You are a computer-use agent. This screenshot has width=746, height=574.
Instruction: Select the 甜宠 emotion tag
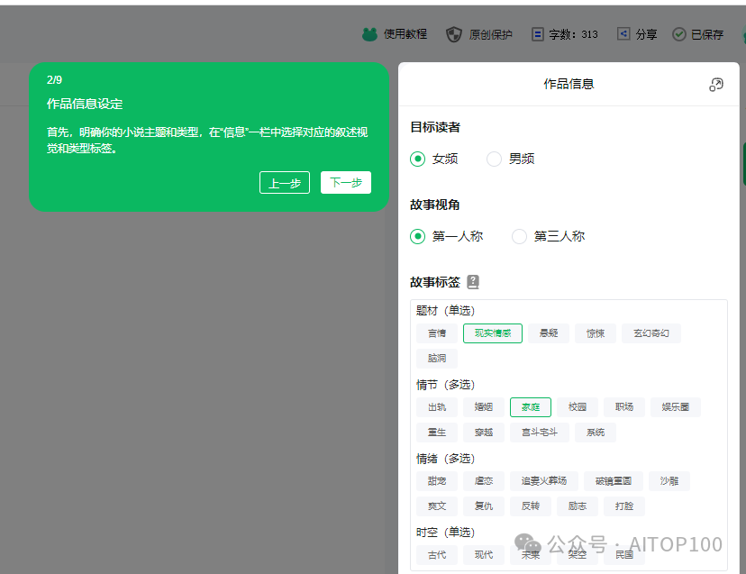[x=436, y=480]
